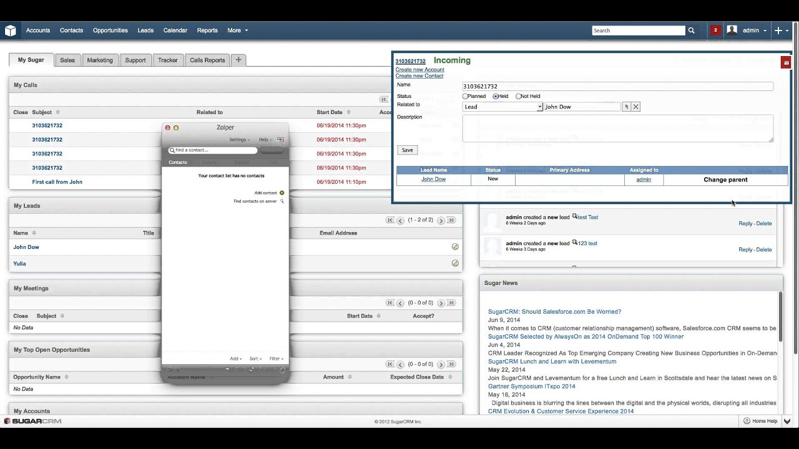Click lead icon next to '123 test' entry
The image size is (799, 449).
pyautogui.click(x=574, y=243)
